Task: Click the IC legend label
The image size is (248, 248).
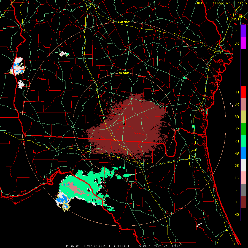Action: (236, 178)
